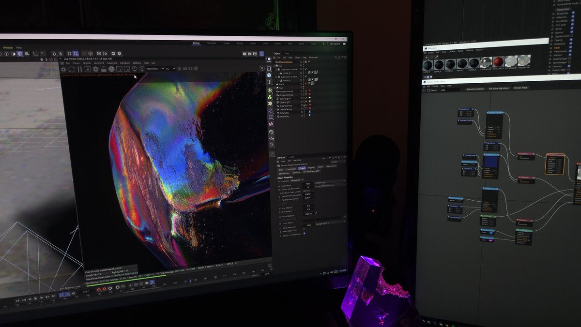This screenshot has width=581, height=327.
Task: Toggle the Custom AOV checkbox
Action: coord(568,70)
